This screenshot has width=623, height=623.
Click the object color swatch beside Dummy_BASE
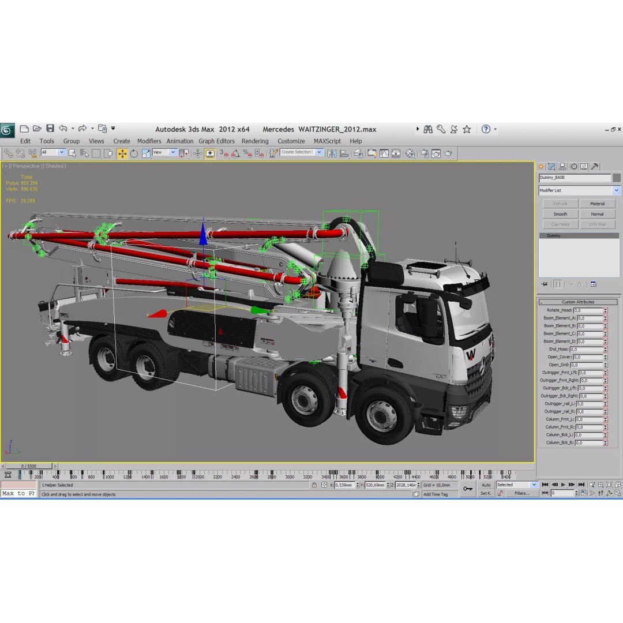(x=616, y=178)
